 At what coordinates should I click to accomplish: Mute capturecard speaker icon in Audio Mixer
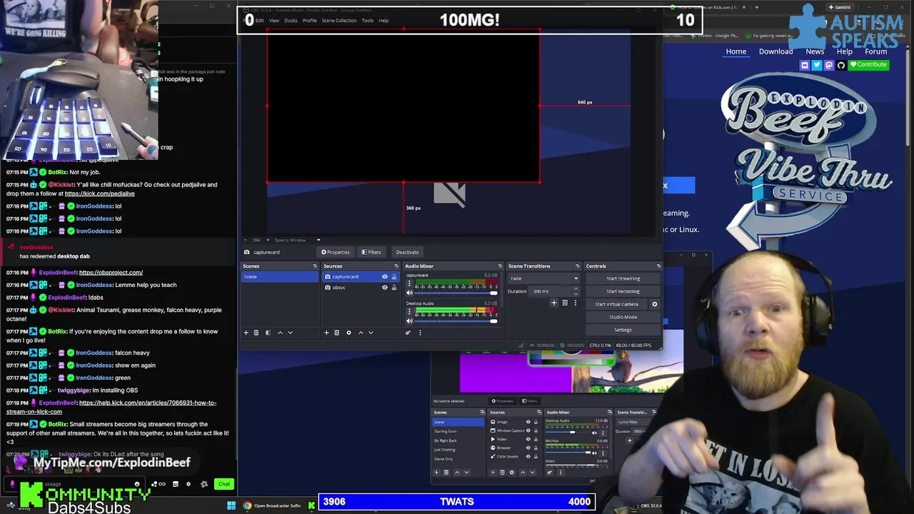pyautogui.click(x=409, y=293)
